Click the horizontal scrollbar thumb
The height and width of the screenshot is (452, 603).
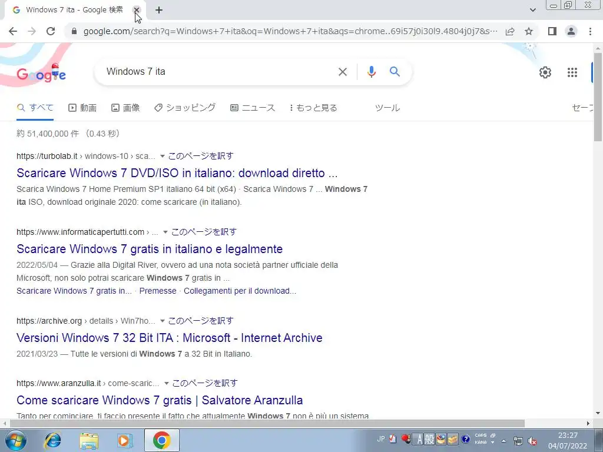267,423
